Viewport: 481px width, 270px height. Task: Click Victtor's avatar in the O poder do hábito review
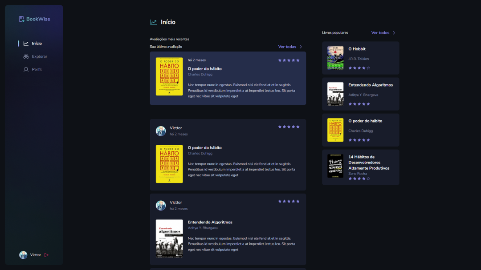[161, 131]
